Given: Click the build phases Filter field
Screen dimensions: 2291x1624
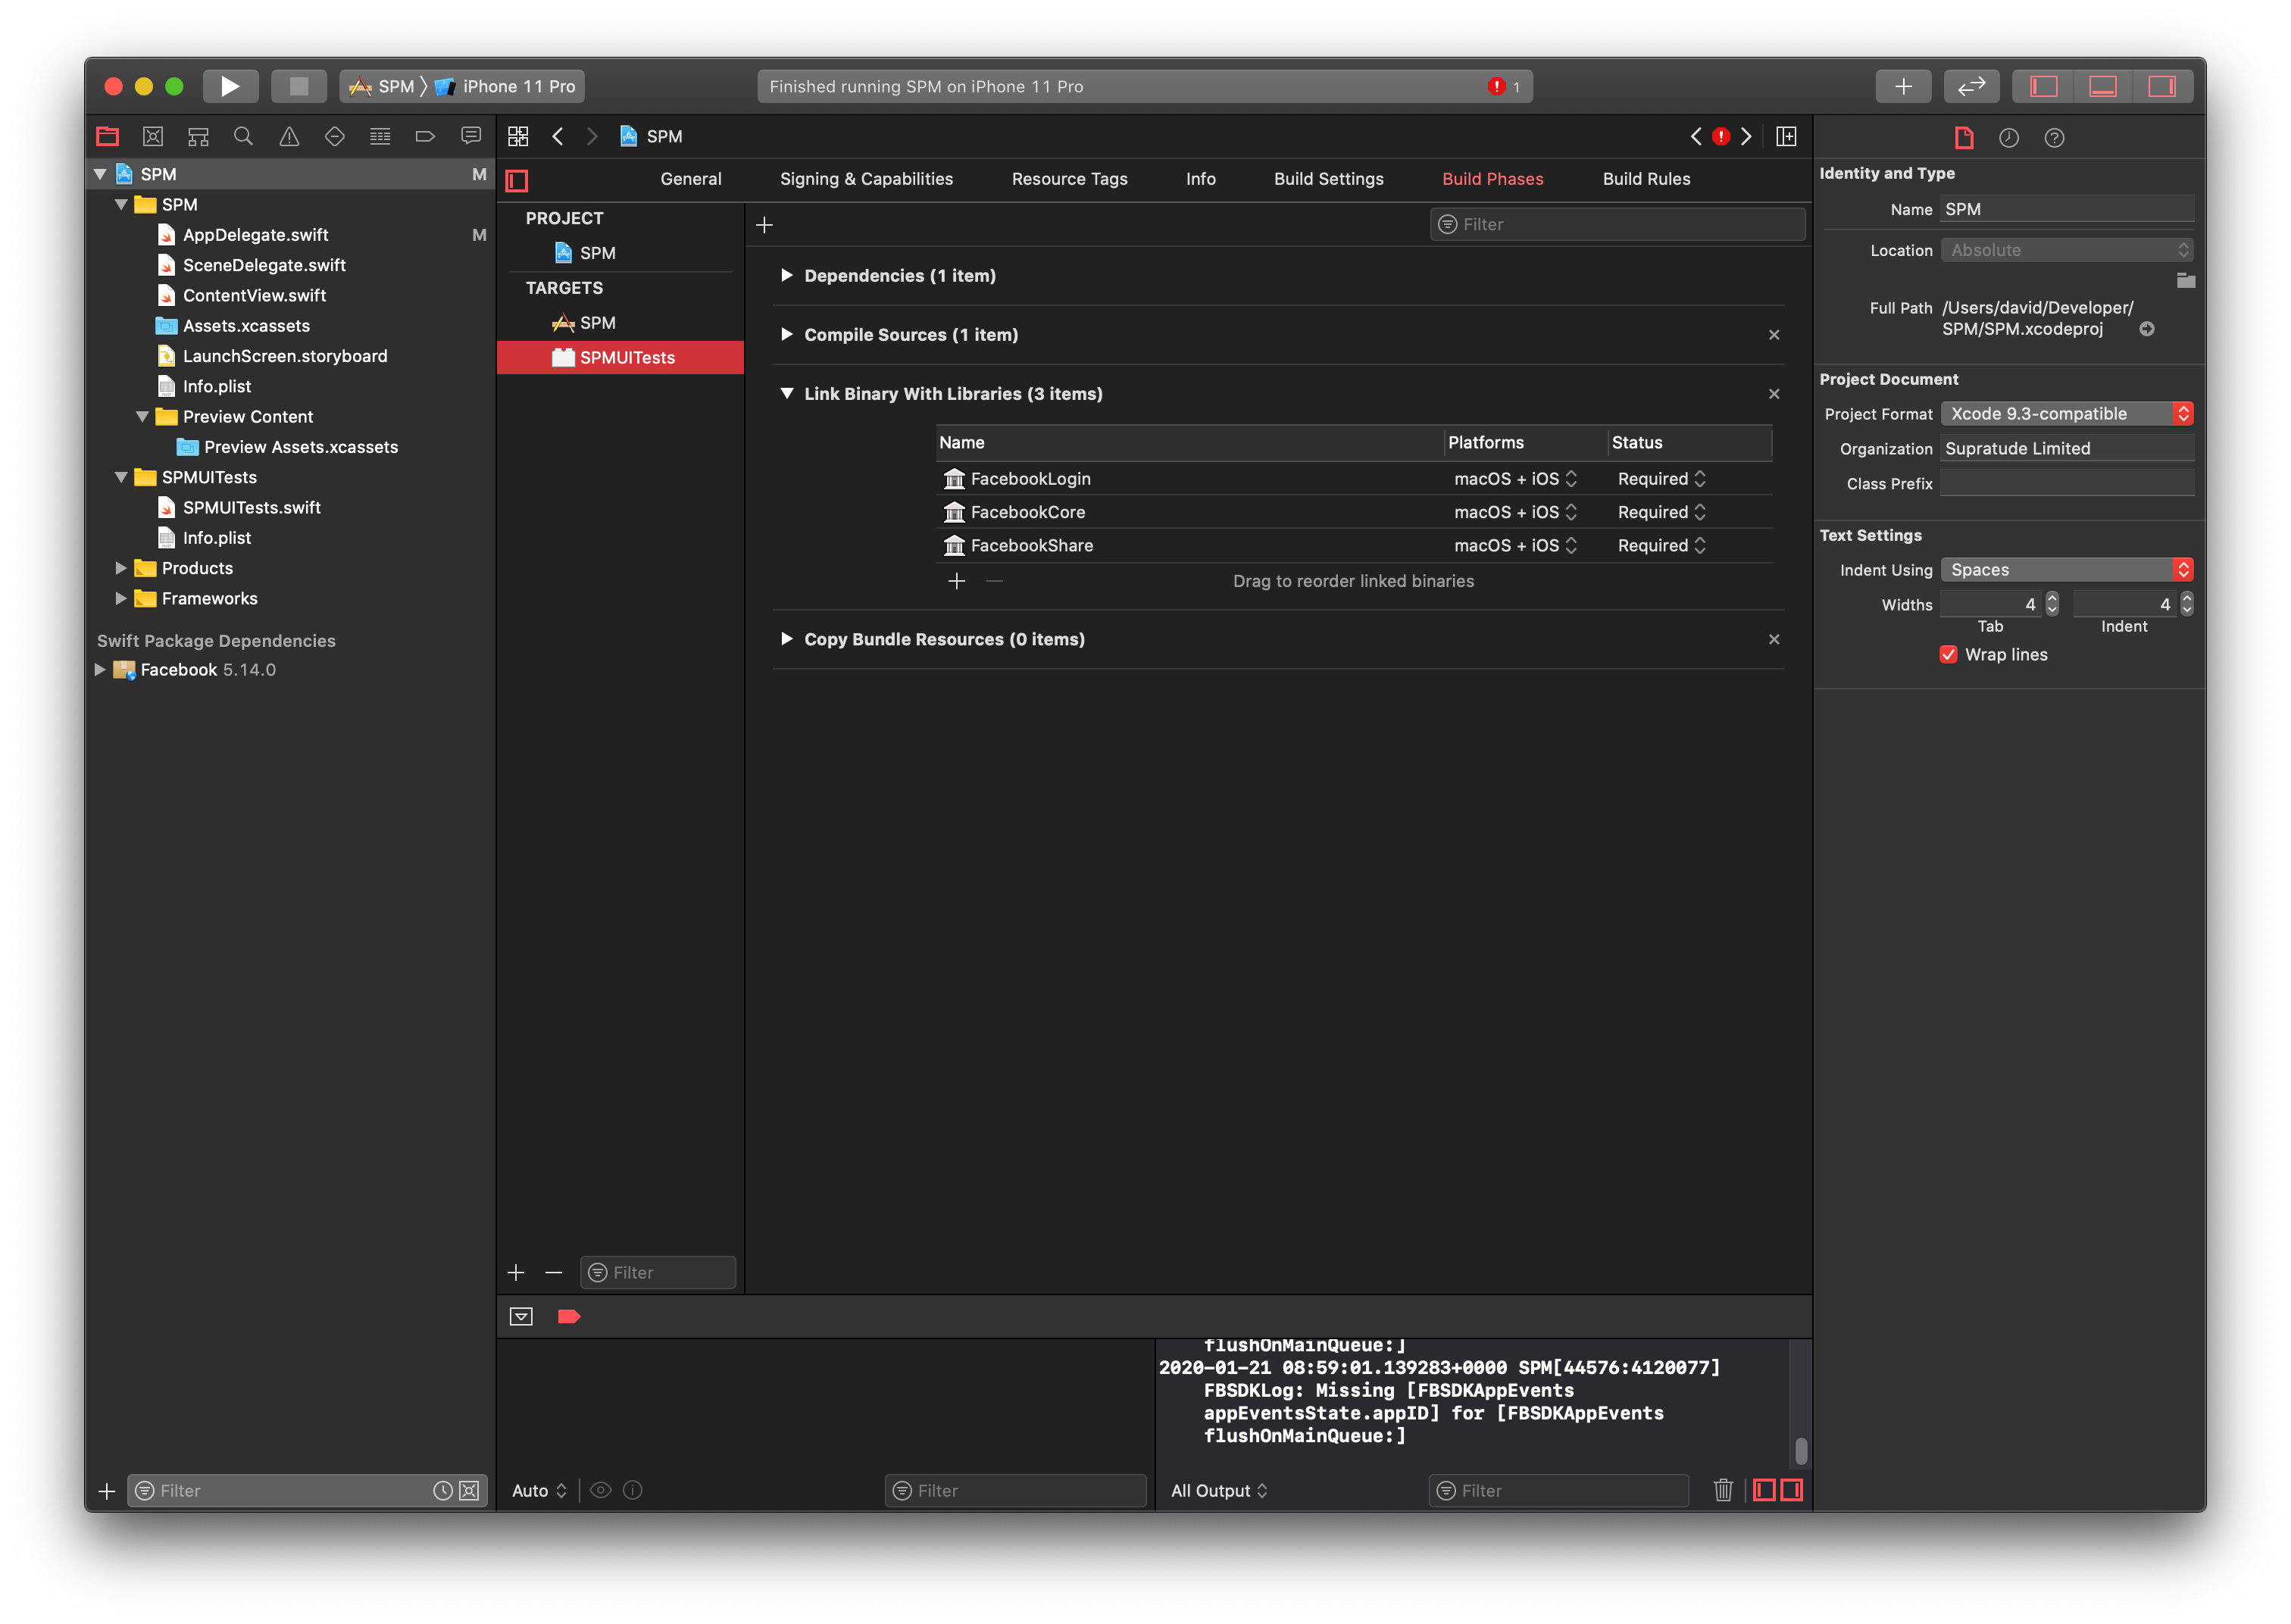Looking at the screenshot, I should coord(1617,224).
